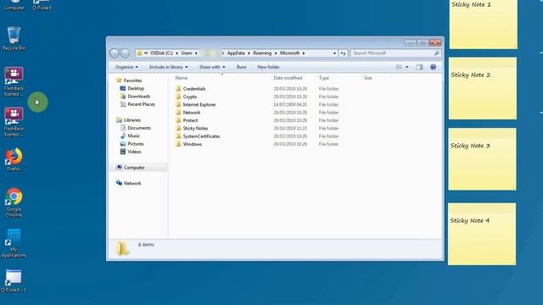The image size is (543, 305).
Task: Open the Include in library dropdown
Action: tap(168, 67)
